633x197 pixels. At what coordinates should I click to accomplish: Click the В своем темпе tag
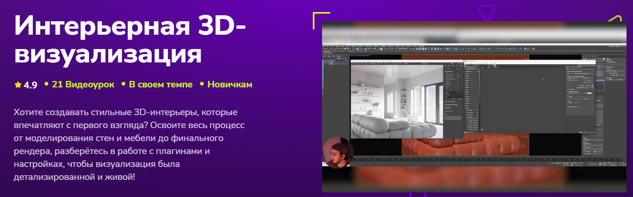pos(160,85)
